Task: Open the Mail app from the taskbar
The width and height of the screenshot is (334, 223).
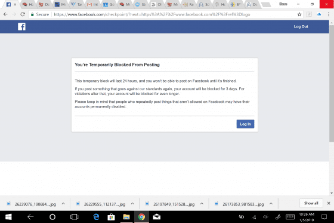Action: [x=156, y=217]
